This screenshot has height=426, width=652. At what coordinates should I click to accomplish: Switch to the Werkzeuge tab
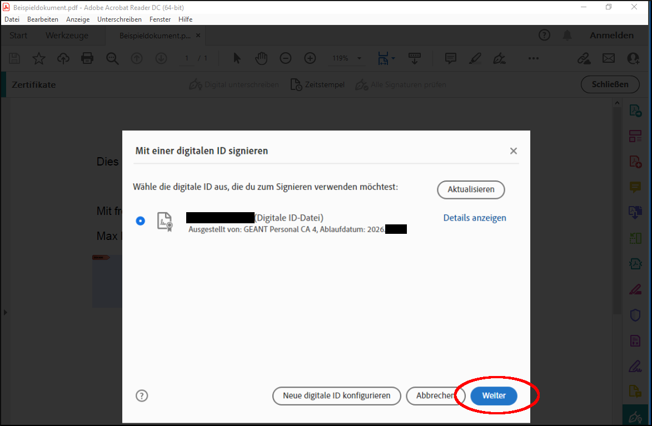pos(67,36)
